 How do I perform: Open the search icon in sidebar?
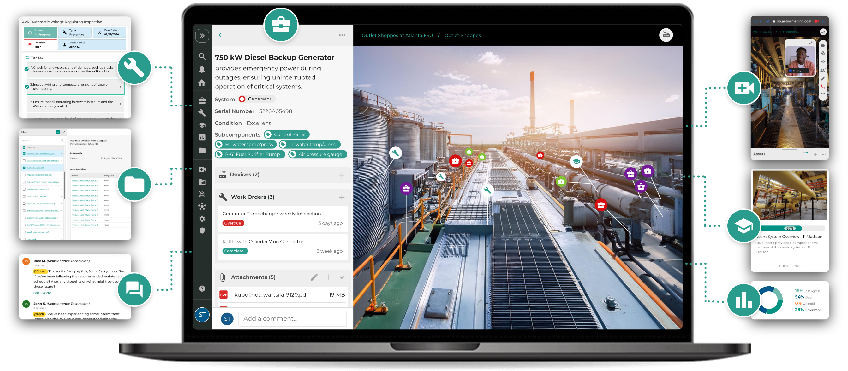click(202, 56)
